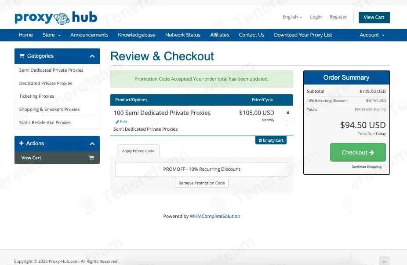The width and height of the screenshot is (407, 265).
Task: Click the Product/Options column header
Action: [131, 100]
